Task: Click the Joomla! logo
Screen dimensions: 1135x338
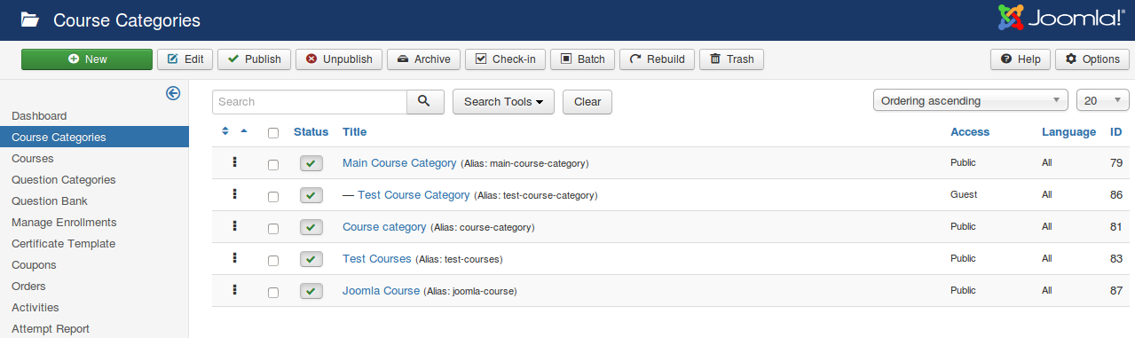Action: click(1061, 19)
